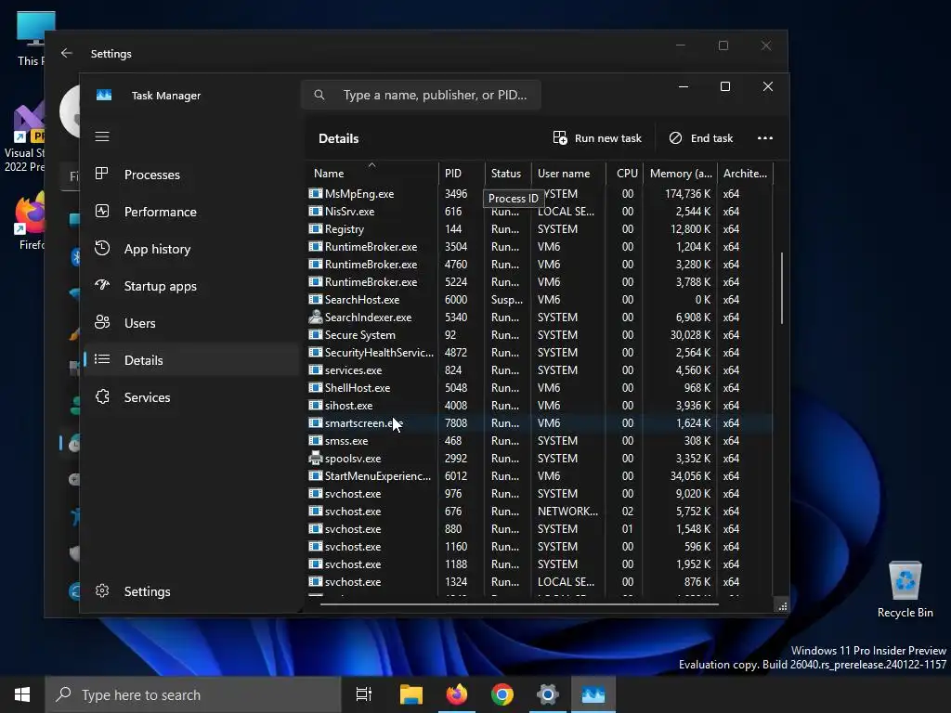This screenshot has height=713, width=951.
Task: Go to the App history page
Action: [x=191, y=249]
